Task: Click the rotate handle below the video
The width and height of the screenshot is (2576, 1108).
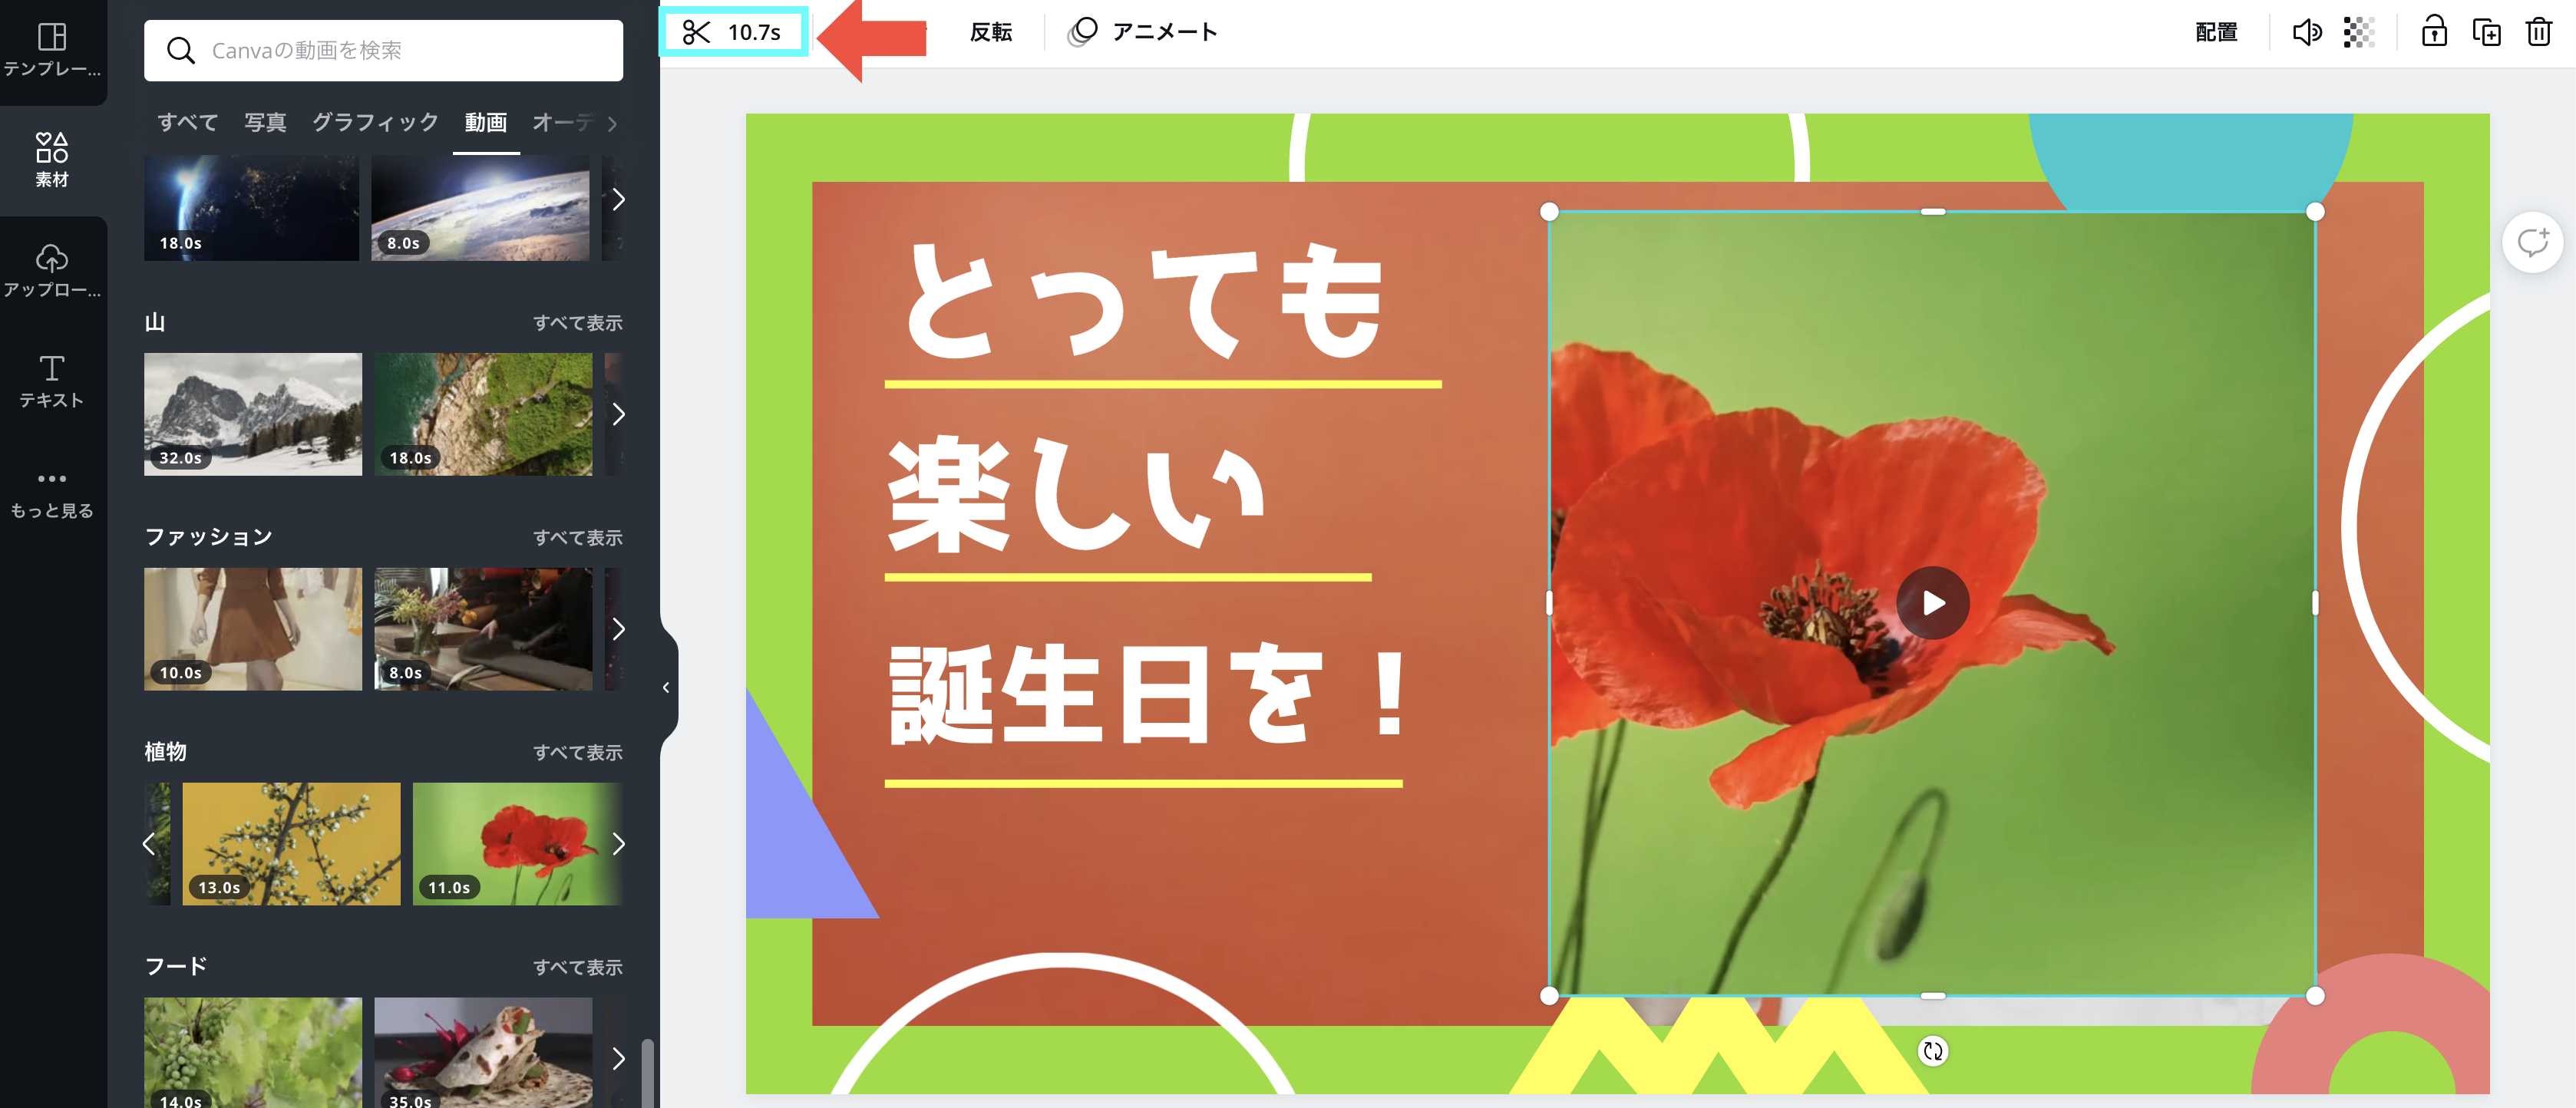Action: pos(1933,1051)
